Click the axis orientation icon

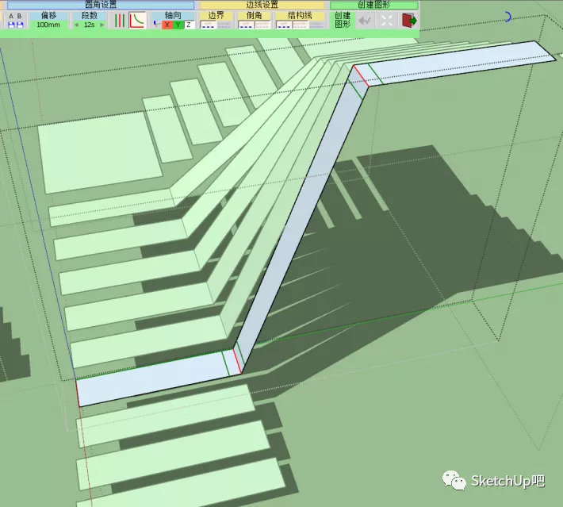[x=156, y=25]
